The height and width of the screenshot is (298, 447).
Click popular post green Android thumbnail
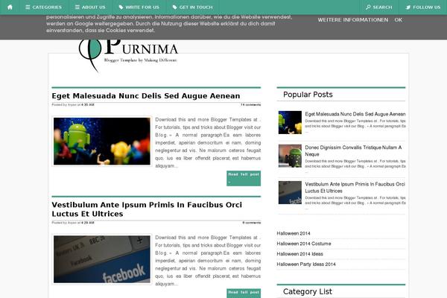coord(290,156)
